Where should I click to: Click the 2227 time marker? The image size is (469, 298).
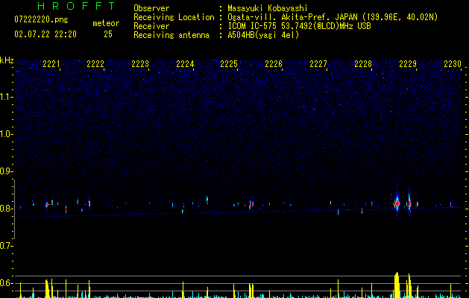pos(318,64)
